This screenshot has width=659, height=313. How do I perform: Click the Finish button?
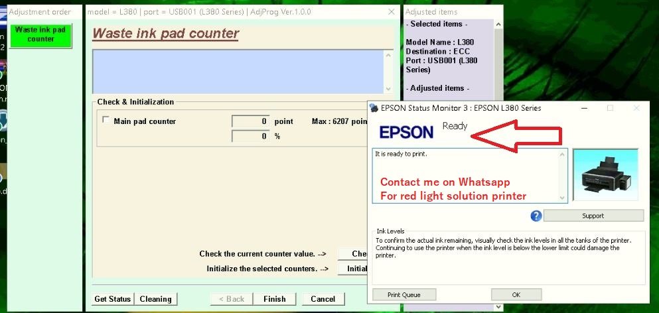pyautogui.click(x=275, y=299)
